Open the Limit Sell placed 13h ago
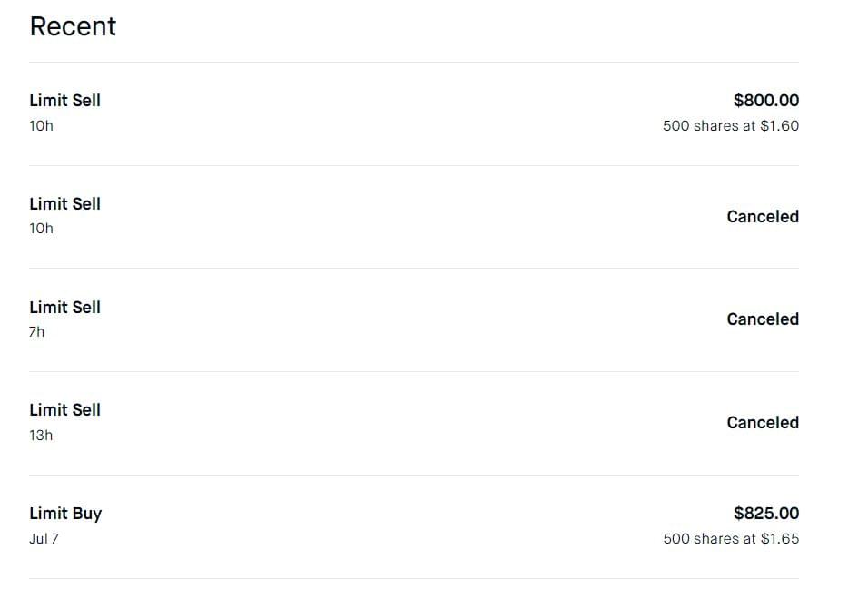 tap(65, 410)
